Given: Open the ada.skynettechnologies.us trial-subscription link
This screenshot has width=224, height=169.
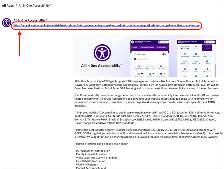Looking at the screenshot, I should pos(106,25).
